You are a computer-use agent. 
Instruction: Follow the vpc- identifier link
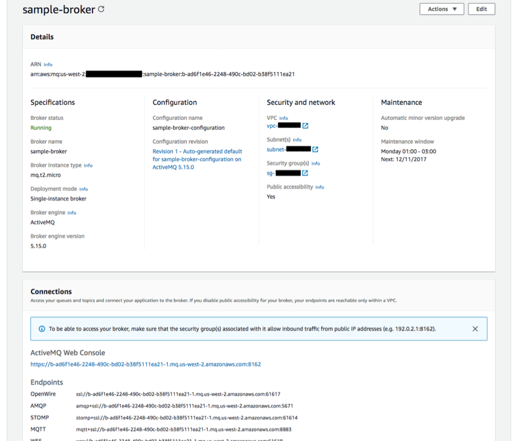283,125
